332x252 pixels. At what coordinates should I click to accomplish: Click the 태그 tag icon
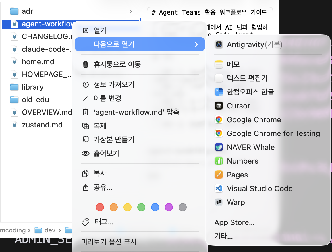pos(86,222)
